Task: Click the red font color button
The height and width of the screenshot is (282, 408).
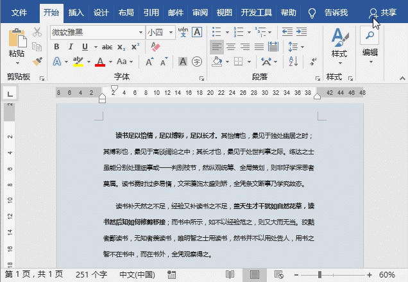Action: click(100, 62)
